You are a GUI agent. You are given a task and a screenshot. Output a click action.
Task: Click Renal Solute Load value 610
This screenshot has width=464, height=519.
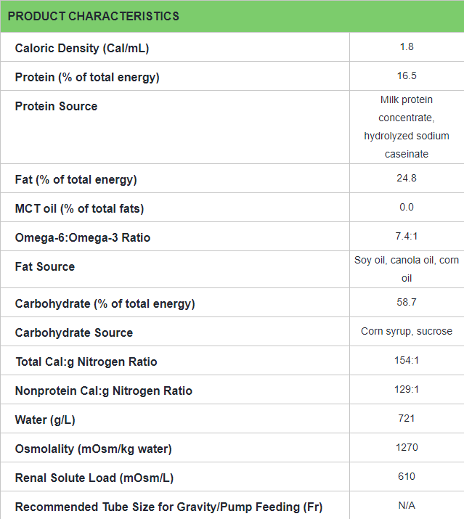407,477
